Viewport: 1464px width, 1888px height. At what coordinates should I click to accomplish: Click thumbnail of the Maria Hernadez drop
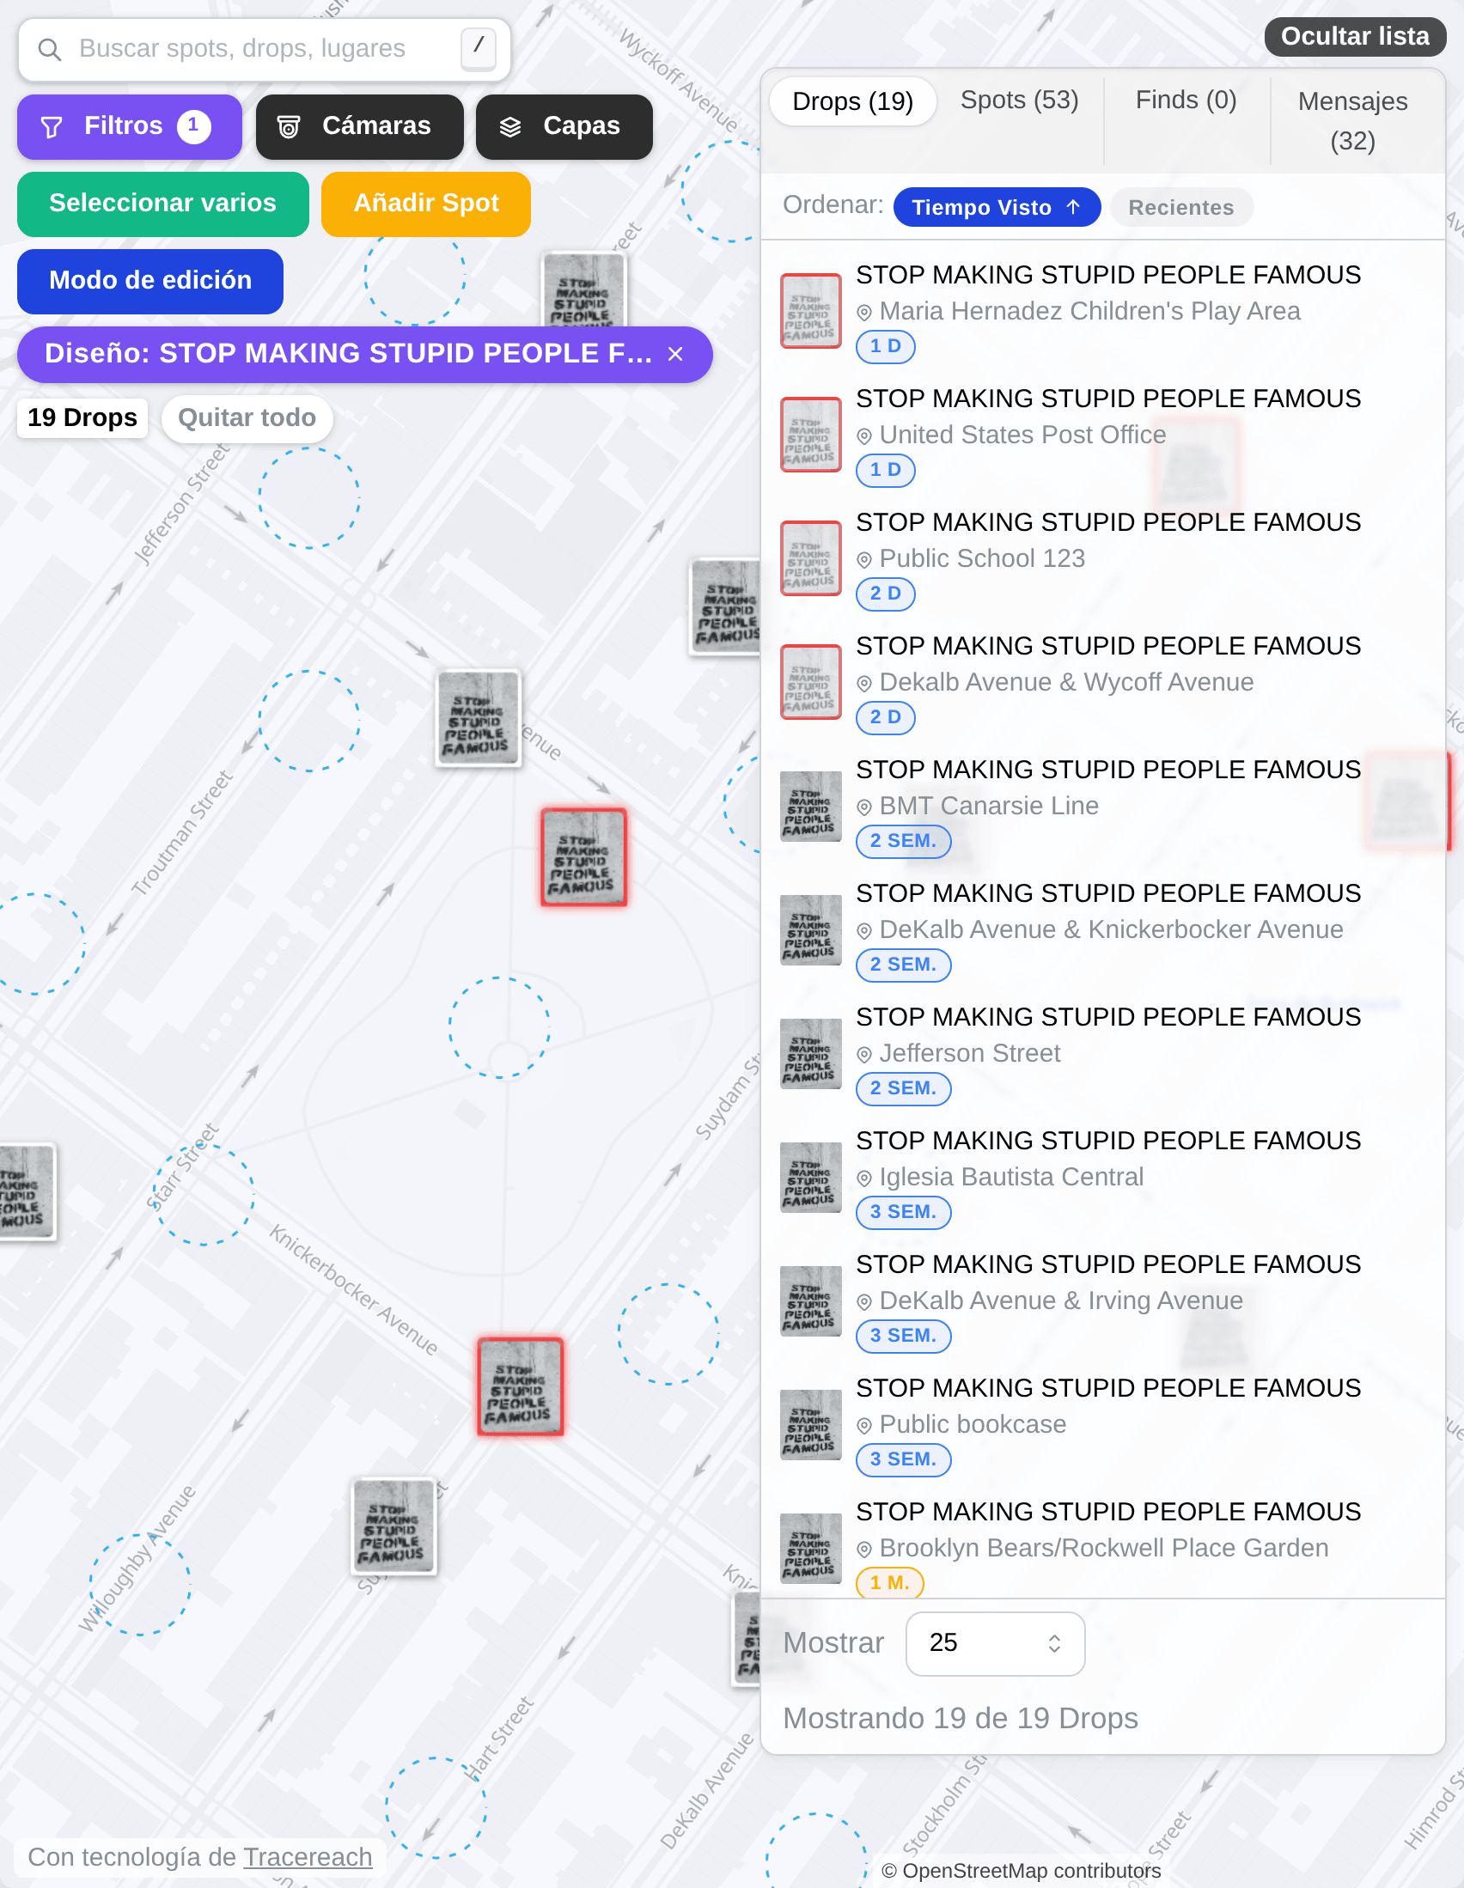(x=810, y=311)
